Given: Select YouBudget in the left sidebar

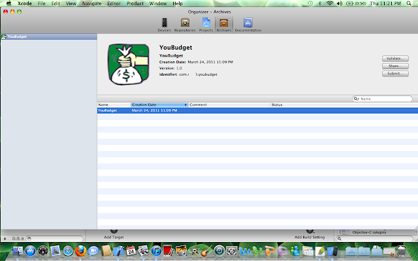Looking at the screenshot, I should (x=49, y=37).
